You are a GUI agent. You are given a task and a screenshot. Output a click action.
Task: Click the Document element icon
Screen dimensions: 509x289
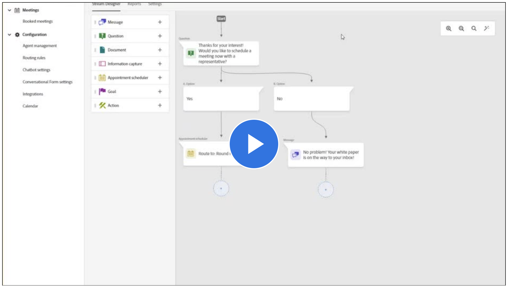coord(102,50)
